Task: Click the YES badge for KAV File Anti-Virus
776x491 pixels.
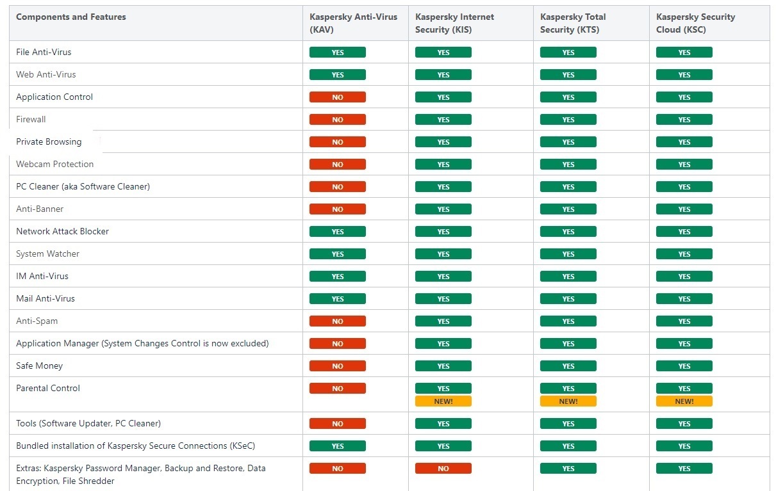Action: pos(337,52)
